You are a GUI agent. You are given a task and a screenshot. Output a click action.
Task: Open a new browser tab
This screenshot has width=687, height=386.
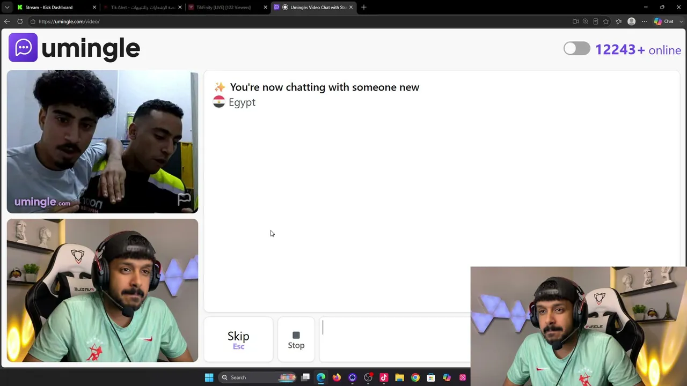[364, 7]
